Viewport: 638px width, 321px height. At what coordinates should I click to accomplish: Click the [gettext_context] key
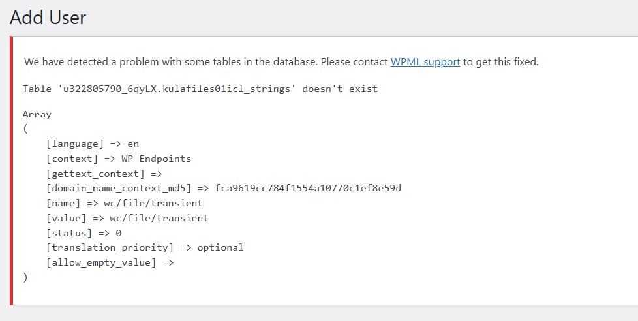pyautogui.click(x=95, y=174)
